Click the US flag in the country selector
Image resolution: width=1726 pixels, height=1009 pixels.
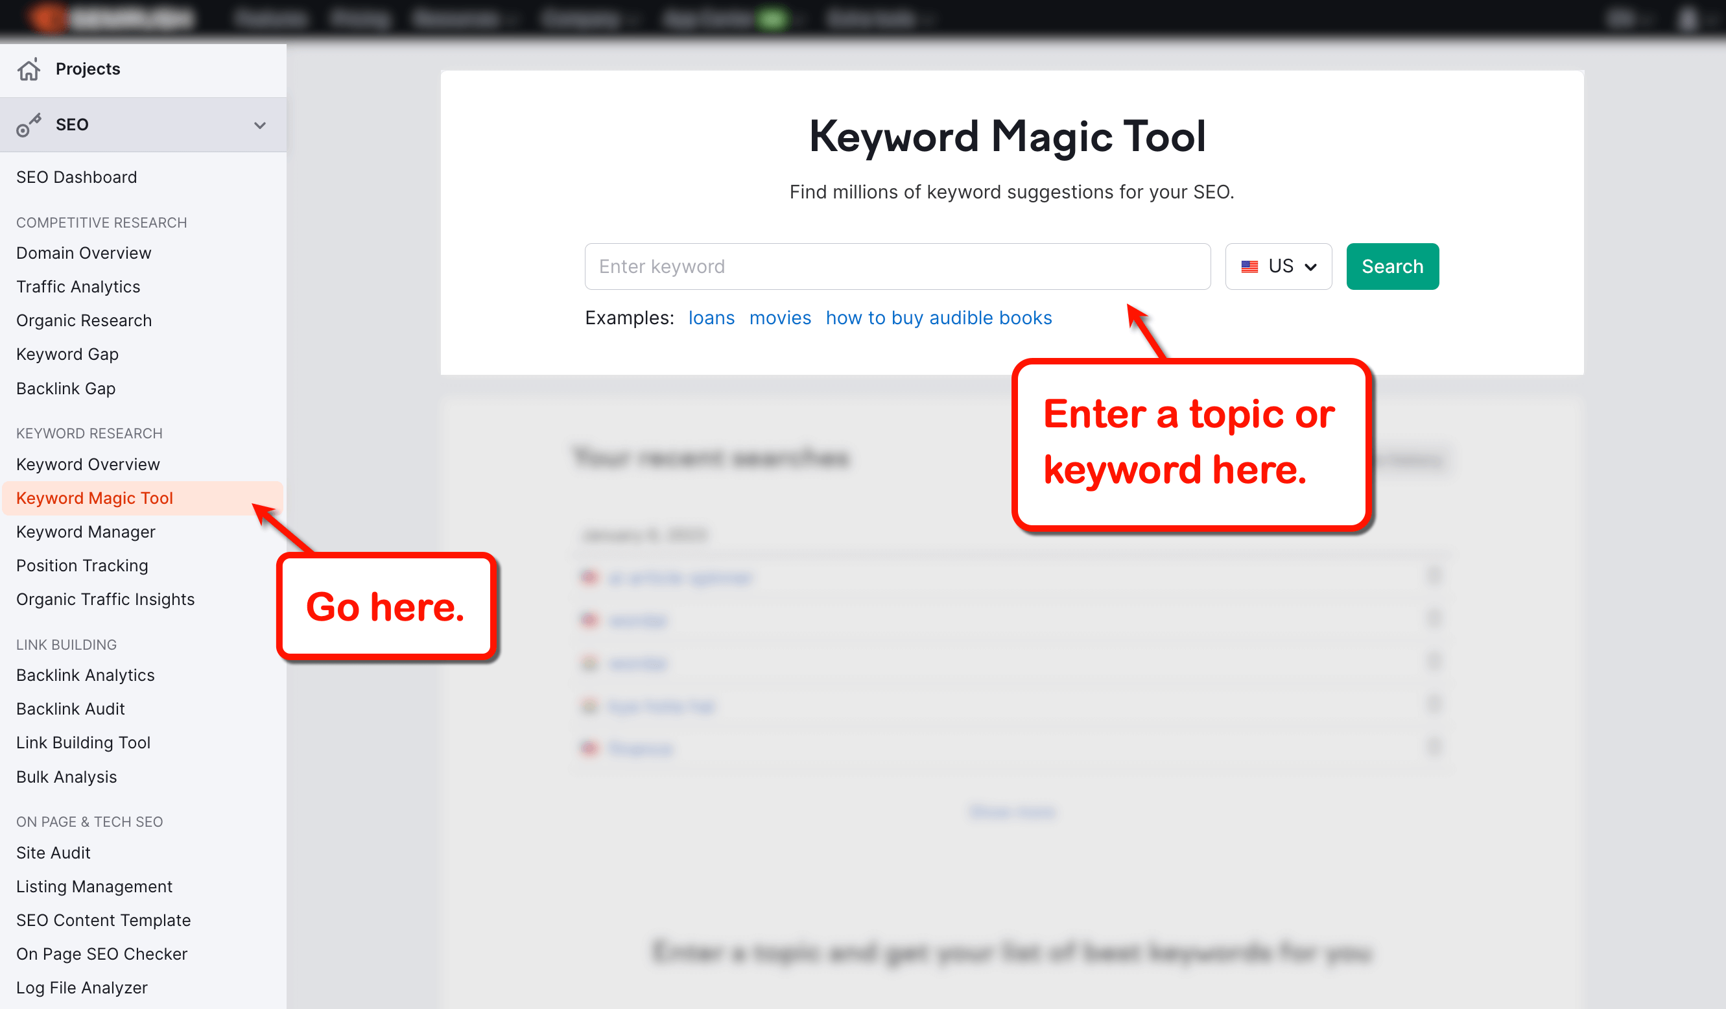pyautogui.click(x=1249, y=267)
